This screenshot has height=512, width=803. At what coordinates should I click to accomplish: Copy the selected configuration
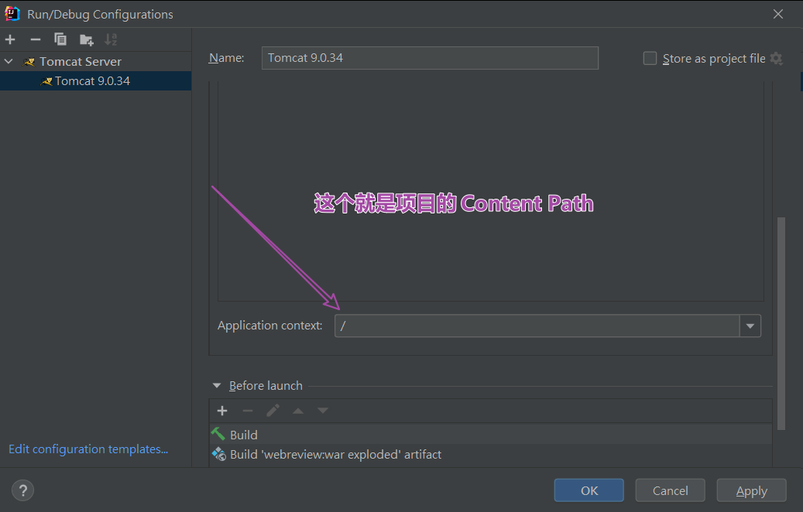coord(60,39)
